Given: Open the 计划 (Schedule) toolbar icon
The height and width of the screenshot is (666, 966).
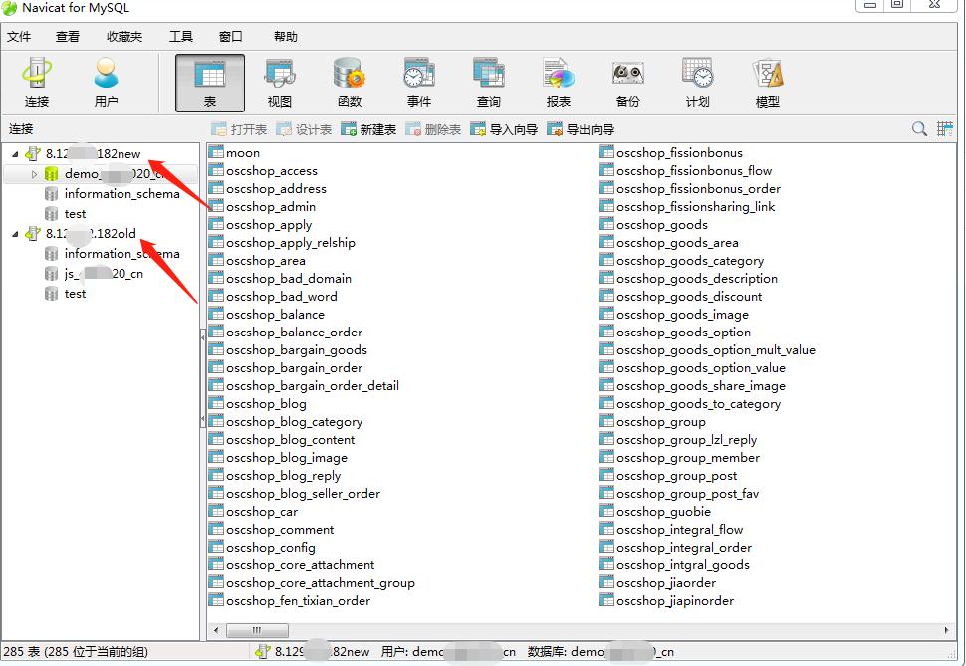Looking at the screenshot, I should pyautogui.click(x=697, y=82).
